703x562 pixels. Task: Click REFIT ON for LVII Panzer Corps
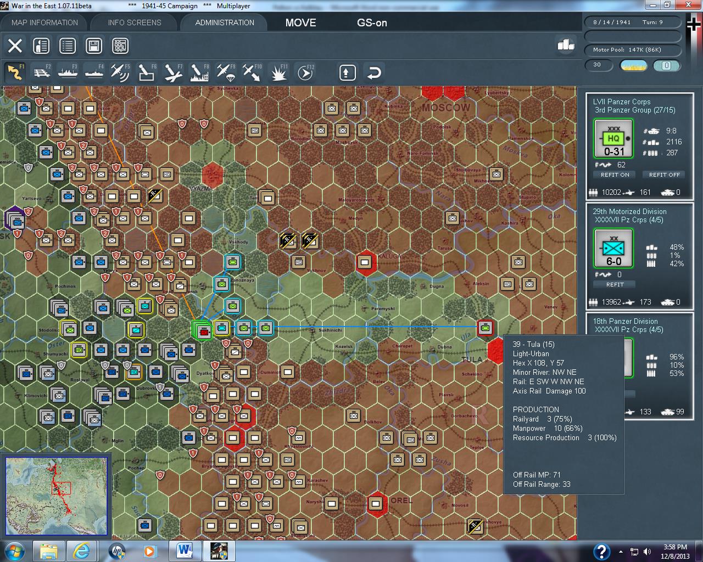tap(615, 175)
